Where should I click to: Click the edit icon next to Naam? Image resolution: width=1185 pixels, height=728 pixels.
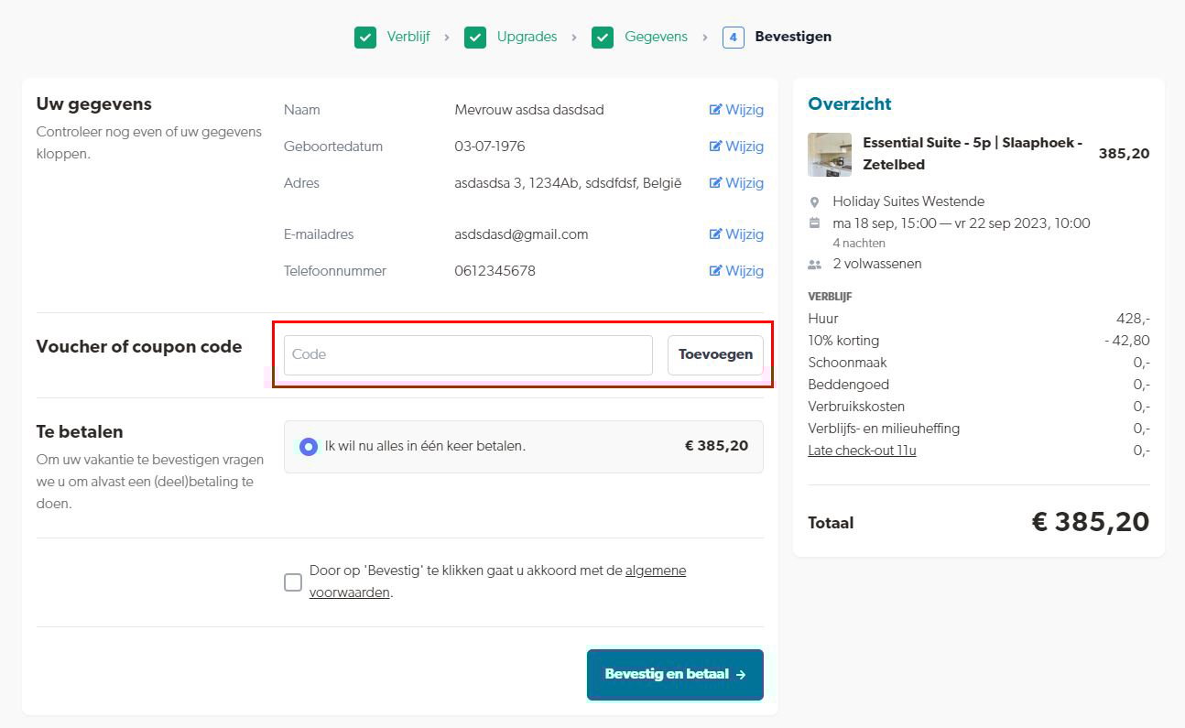tap(715, 110)
